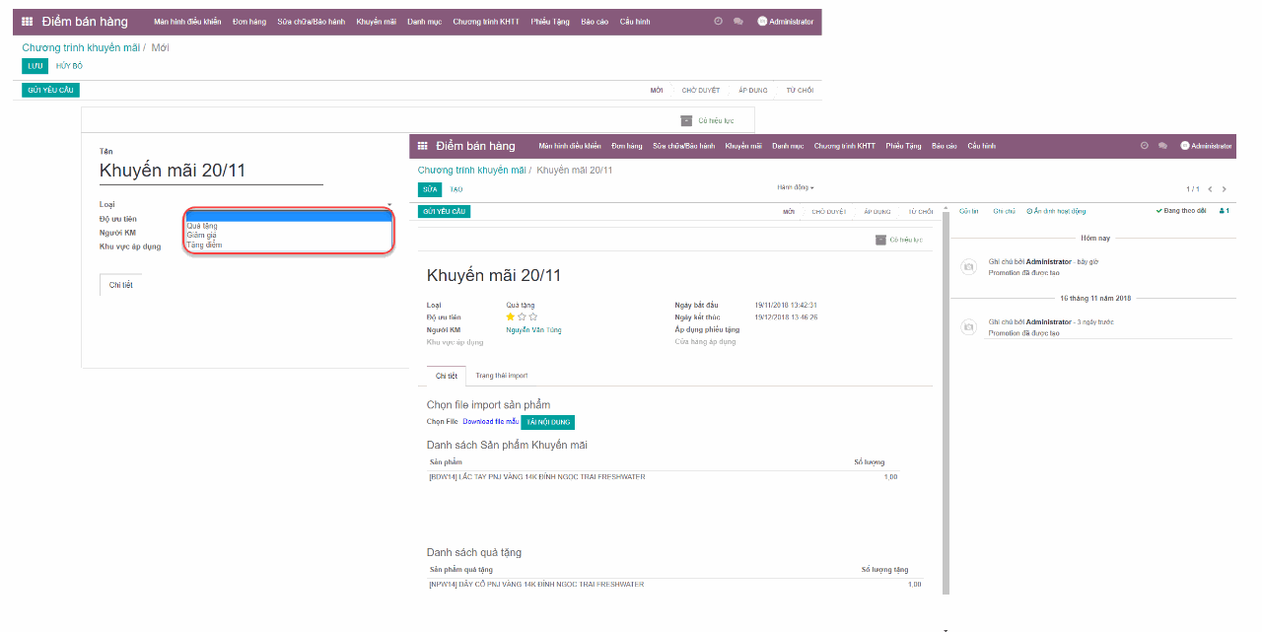The image size is (1262, 632).
Task: Open the 'Download file mẫu' link
Action: click(490, 421)
